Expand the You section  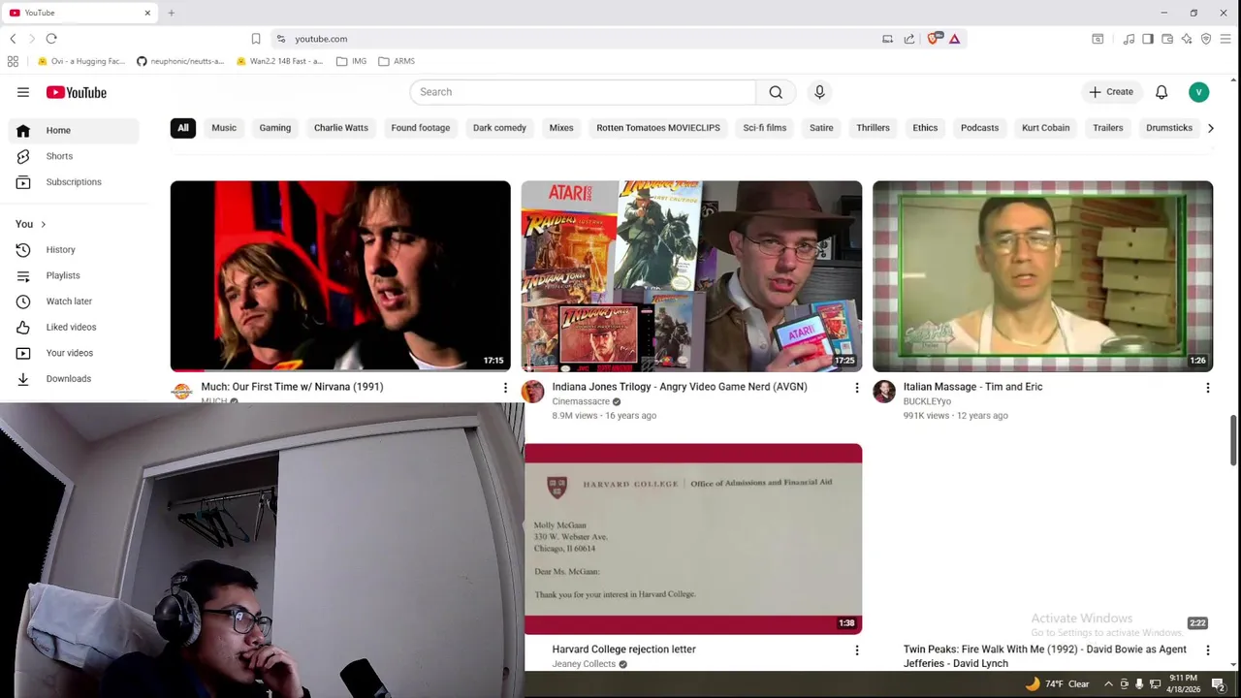click(30, 224)
